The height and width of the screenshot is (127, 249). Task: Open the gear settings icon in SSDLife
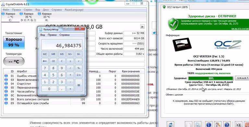[x=197, y=124]
